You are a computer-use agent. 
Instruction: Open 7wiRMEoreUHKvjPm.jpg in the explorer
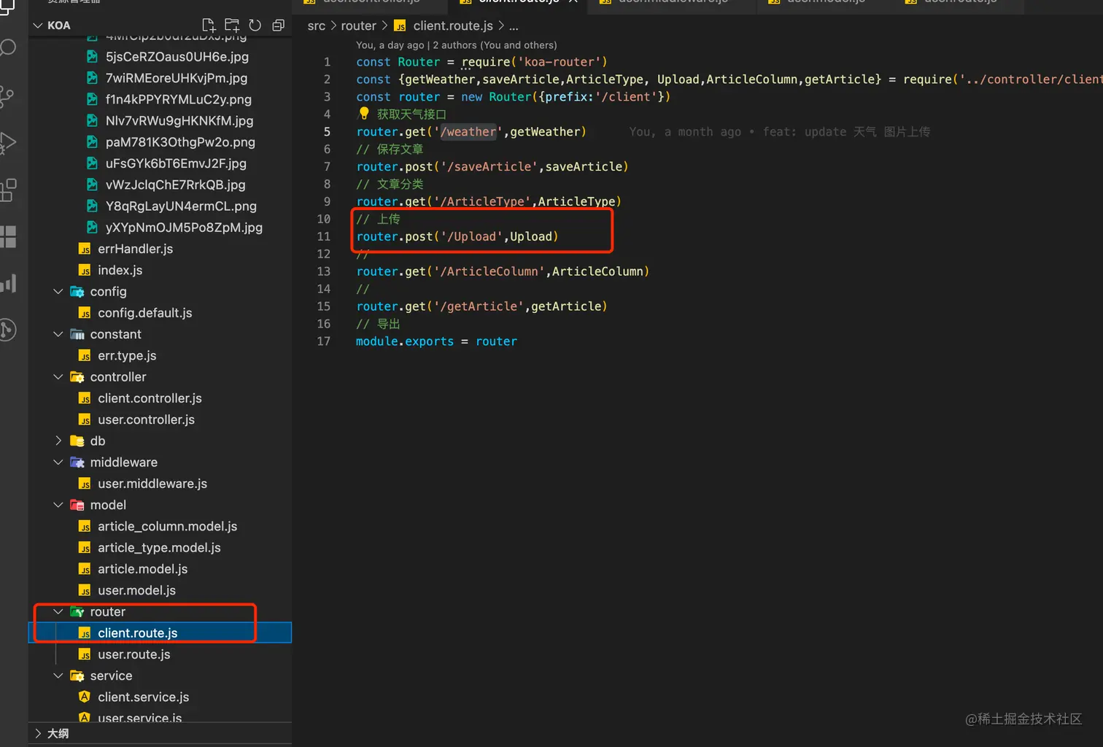177,78
